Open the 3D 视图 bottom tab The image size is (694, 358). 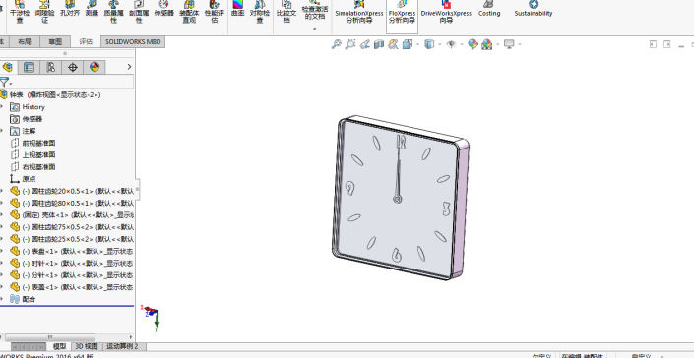[87, 346]
